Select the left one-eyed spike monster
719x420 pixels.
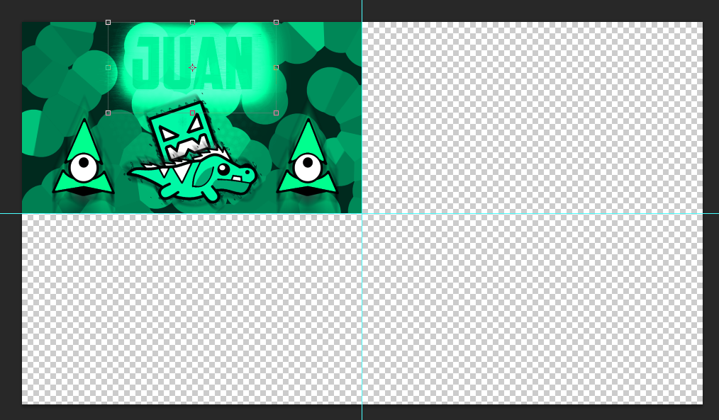83,157
